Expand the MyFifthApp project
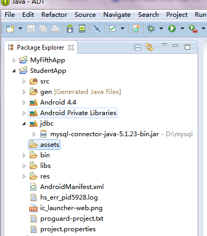Image resolution: width=207 pixels, height=236 pixels. (x=14, y=60)
